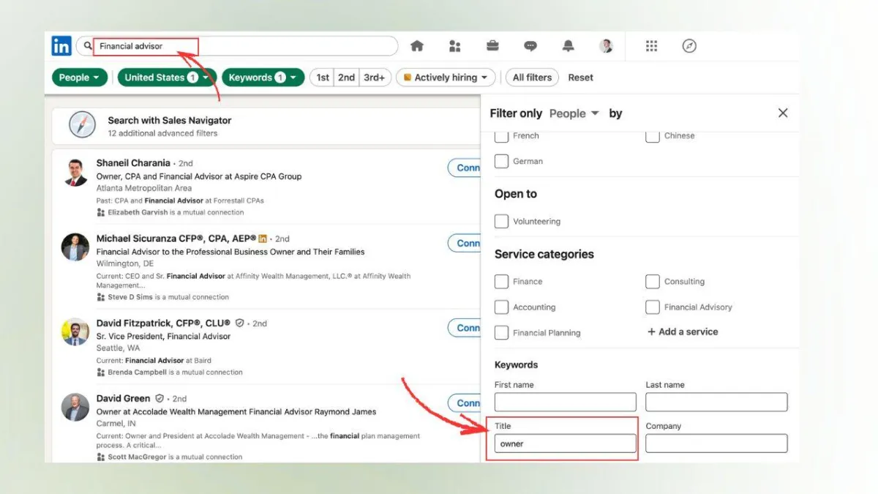Open the People filter dropdown
The height and width of the screenshot is (494, 878).
click(x=80, y=78)
